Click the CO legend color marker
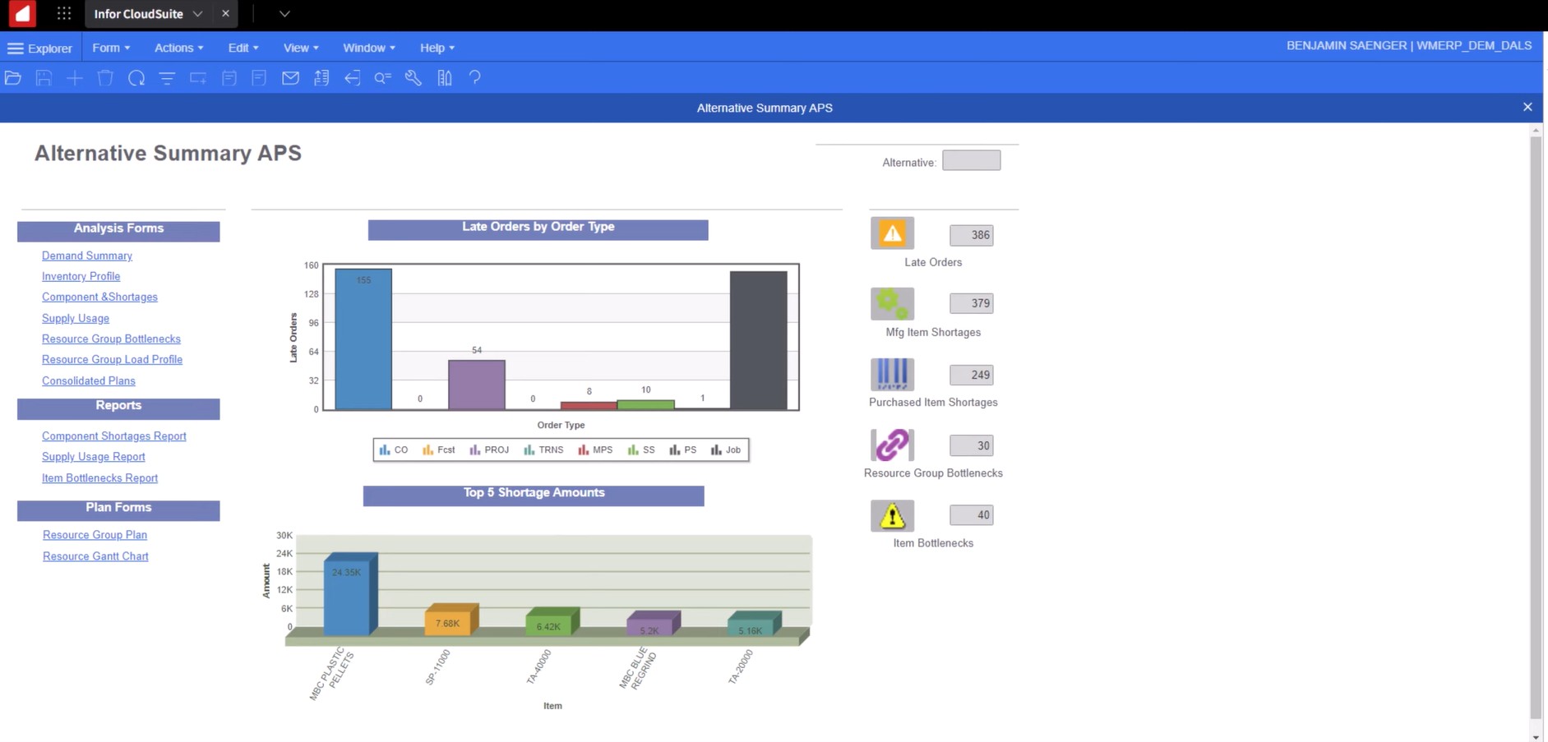 pyautogui.click(x=385, y=449)
